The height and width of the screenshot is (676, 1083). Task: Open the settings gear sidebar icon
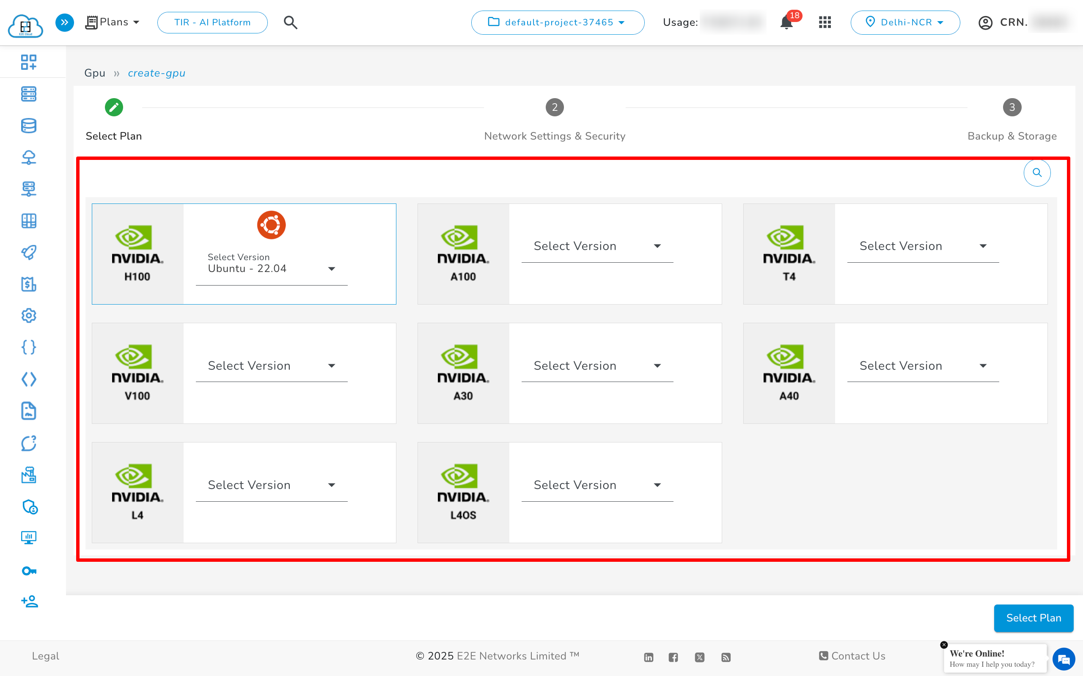(x=29, y=316)
